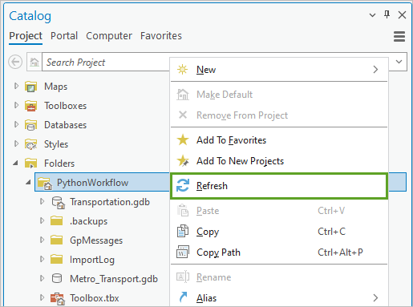Click the Copy documents icon

[x=183, y=231]
